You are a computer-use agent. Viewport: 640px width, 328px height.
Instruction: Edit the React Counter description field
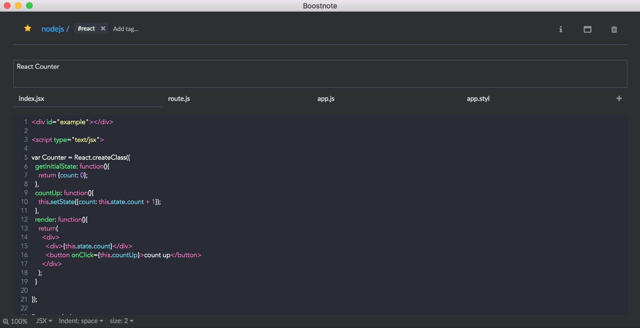[320, 74]
